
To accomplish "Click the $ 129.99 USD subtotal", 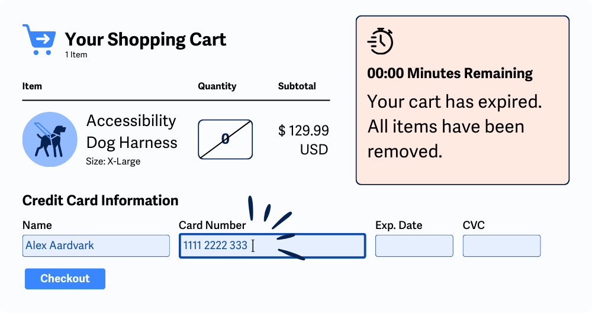I will [x=304, y=140].
